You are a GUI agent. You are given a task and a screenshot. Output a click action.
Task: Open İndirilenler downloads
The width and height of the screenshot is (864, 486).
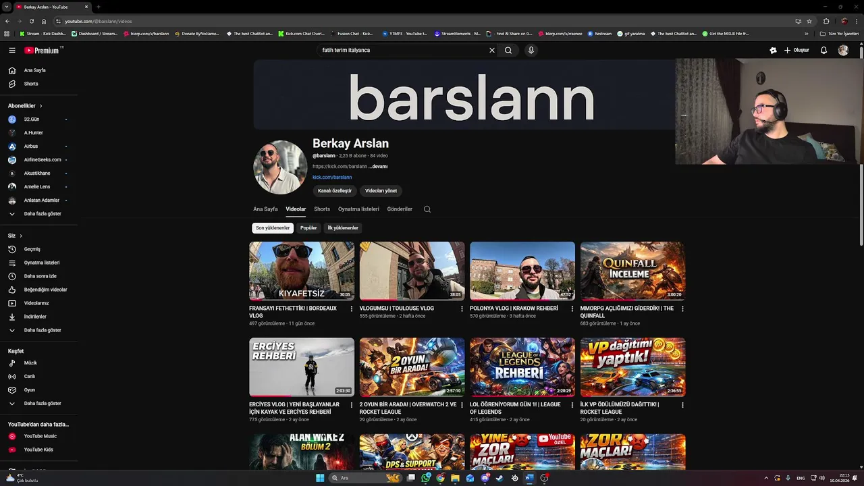click(x=38, y=317)
